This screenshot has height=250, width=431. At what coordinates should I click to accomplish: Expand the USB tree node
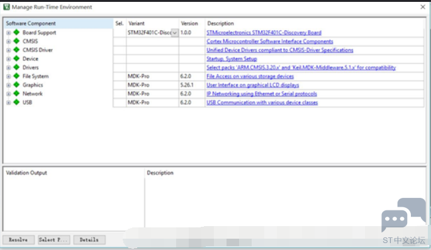tap(9, 103)
